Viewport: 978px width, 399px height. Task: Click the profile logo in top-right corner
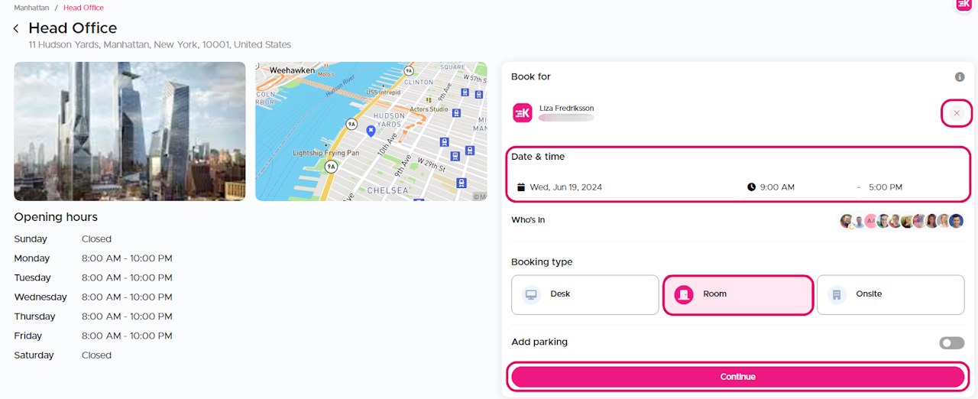point(963,5)
